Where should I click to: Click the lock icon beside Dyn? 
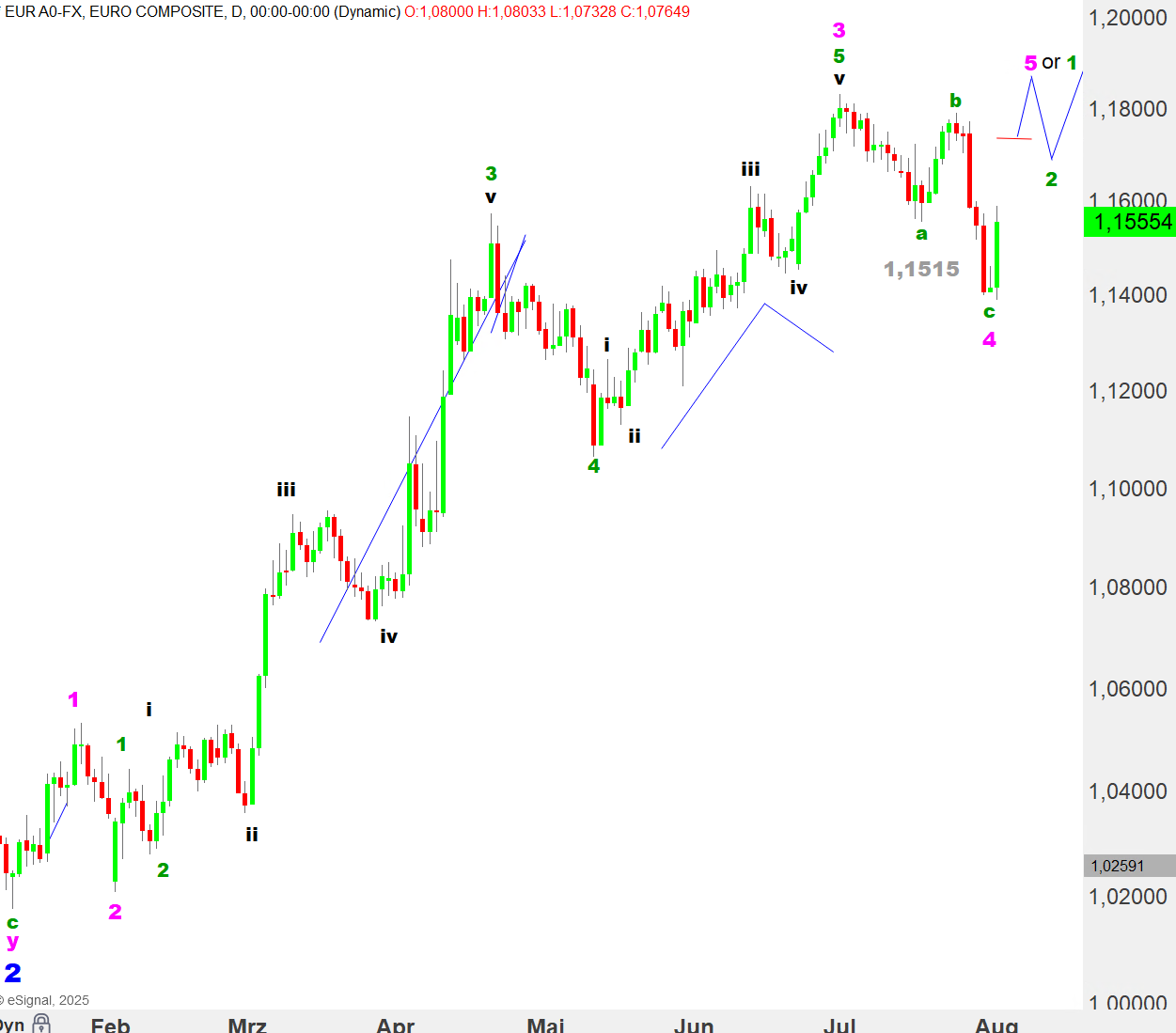40,1023
